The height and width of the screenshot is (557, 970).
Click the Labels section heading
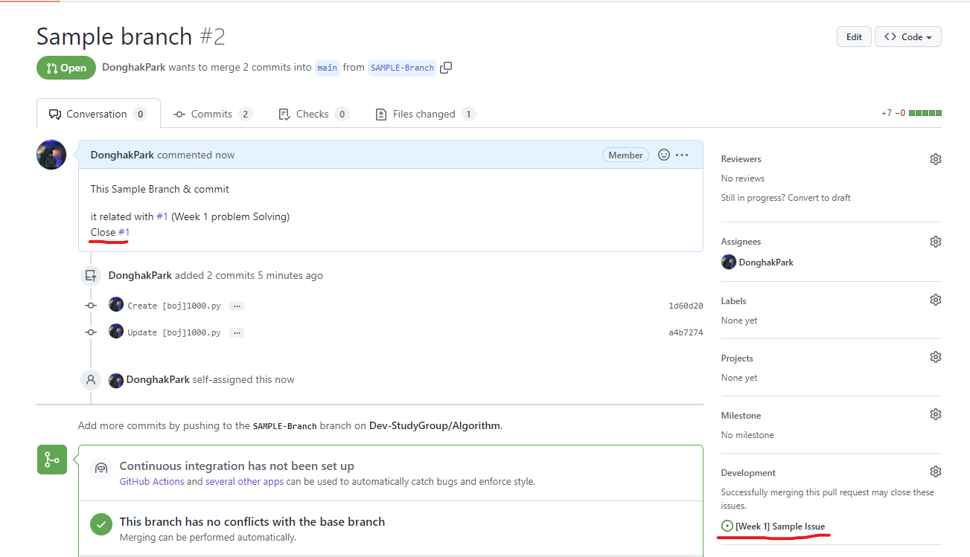733,300
